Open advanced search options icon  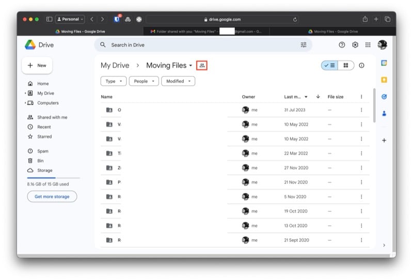304,45
